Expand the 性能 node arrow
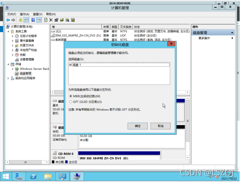Screen dimensions: 240x182 (x=13, y=55)
